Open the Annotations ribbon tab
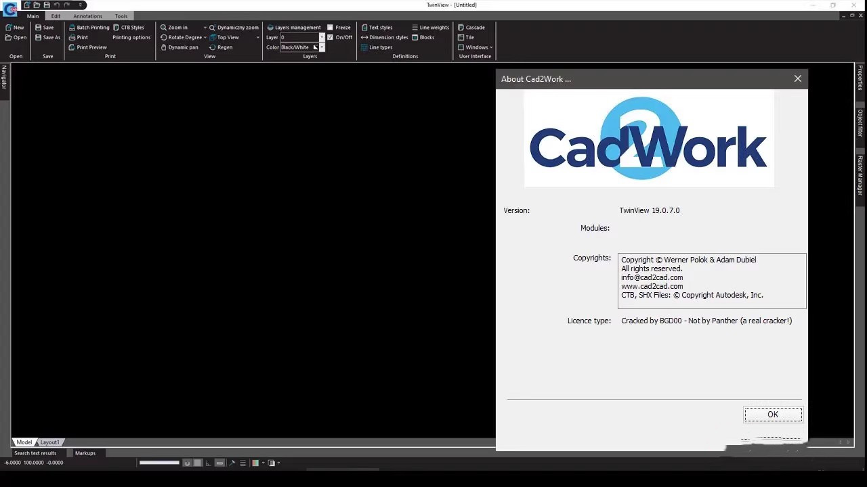867x487 pixels. 88,16
